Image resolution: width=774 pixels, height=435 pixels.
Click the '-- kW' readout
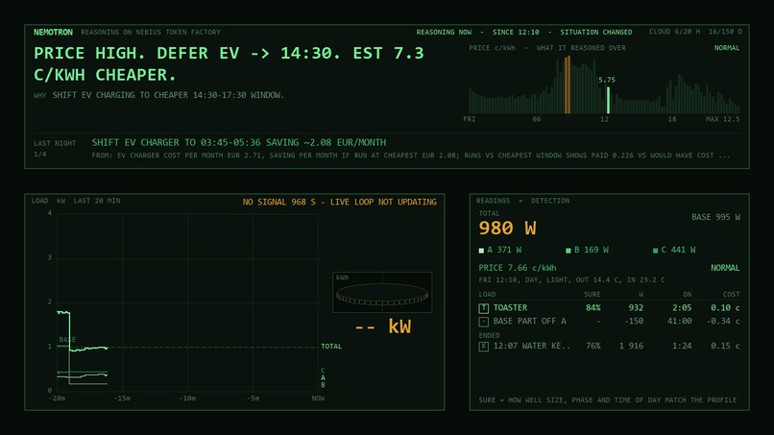pos(383,326)
